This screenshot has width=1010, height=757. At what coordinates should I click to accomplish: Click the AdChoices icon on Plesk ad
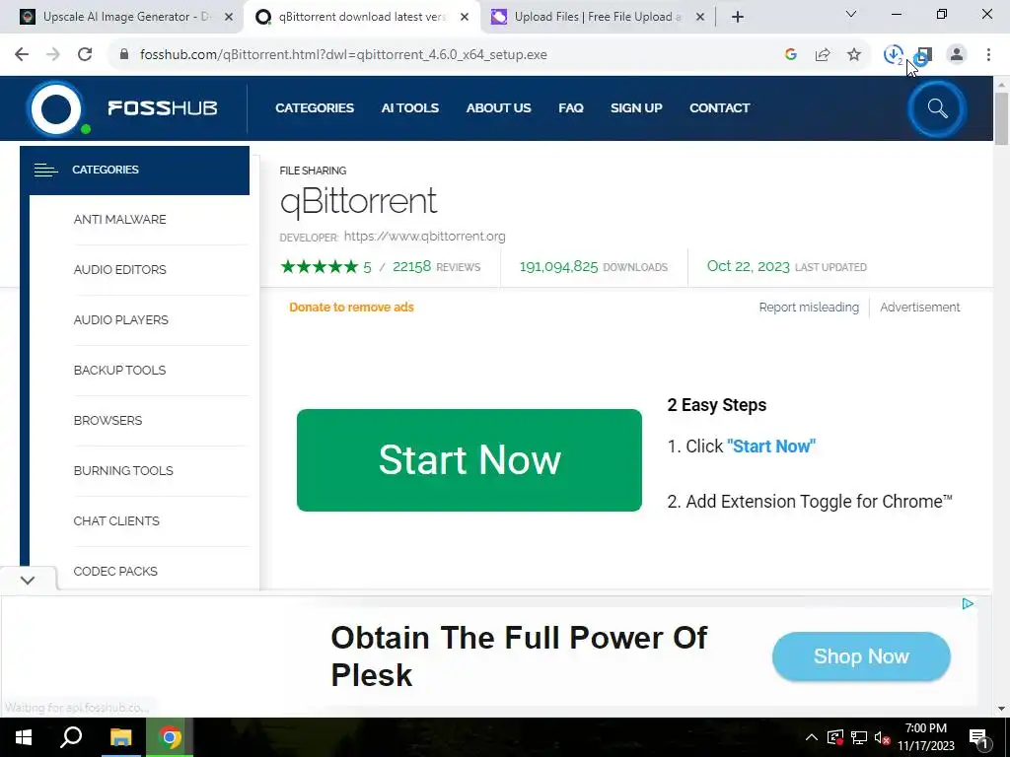point(968,604)
